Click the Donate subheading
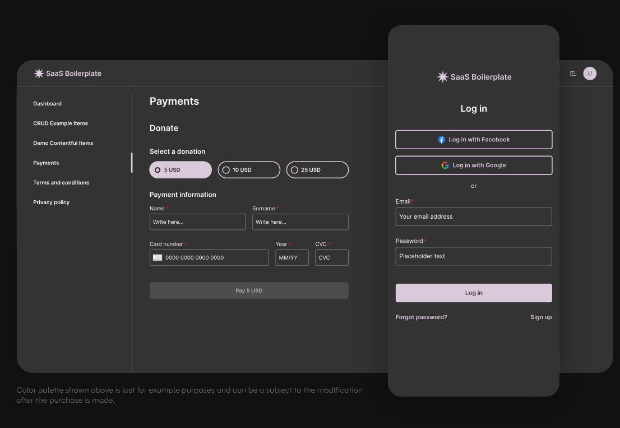 point(164,128)
